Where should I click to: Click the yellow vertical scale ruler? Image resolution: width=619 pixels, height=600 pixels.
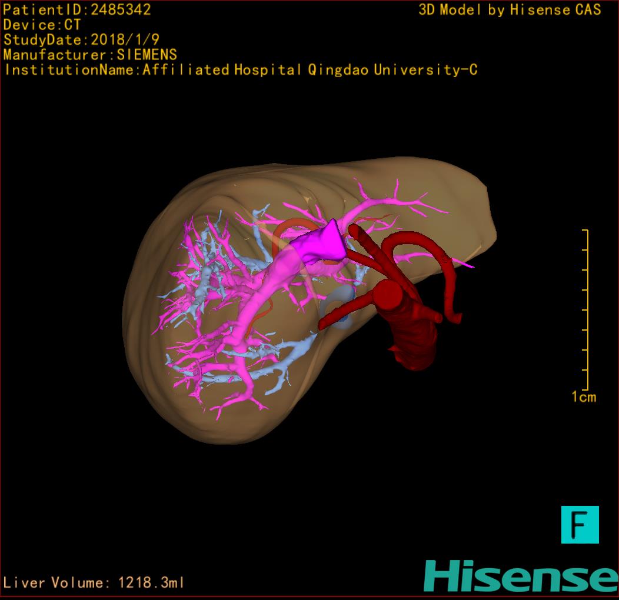[587, 309]
